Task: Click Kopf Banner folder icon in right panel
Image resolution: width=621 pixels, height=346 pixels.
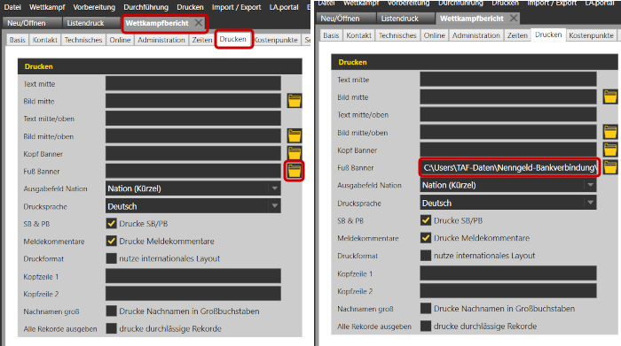Action: point(610,150)
